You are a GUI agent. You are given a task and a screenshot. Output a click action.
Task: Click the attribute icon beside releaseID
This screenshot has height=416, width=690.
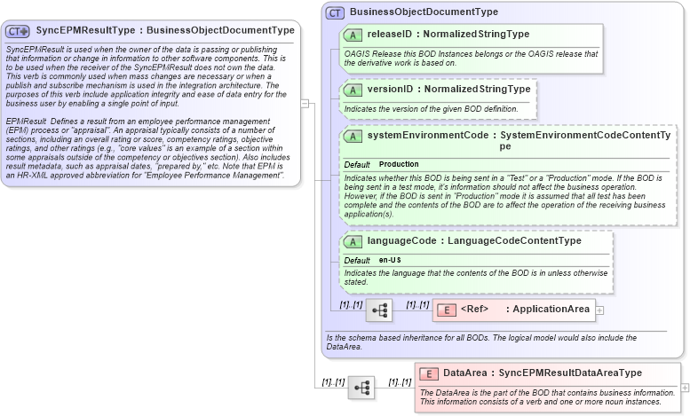(x=353, y=35)
